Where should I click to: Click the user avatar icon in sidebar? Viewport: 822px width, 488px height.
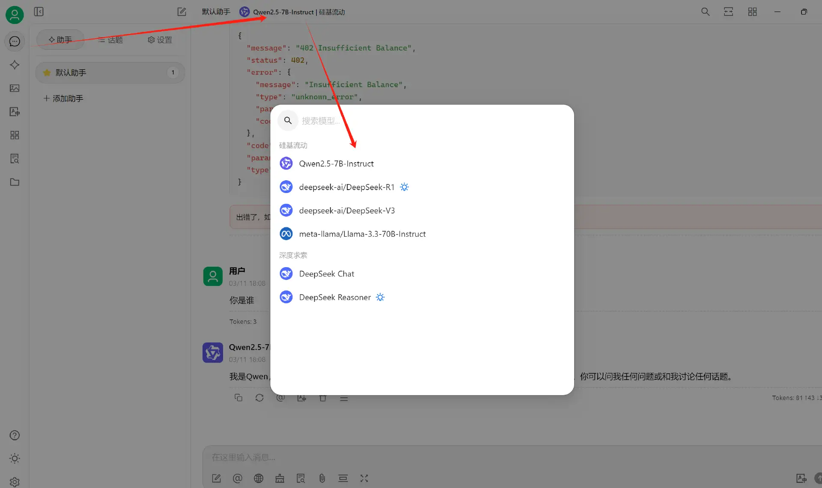[x=15, y=15]
